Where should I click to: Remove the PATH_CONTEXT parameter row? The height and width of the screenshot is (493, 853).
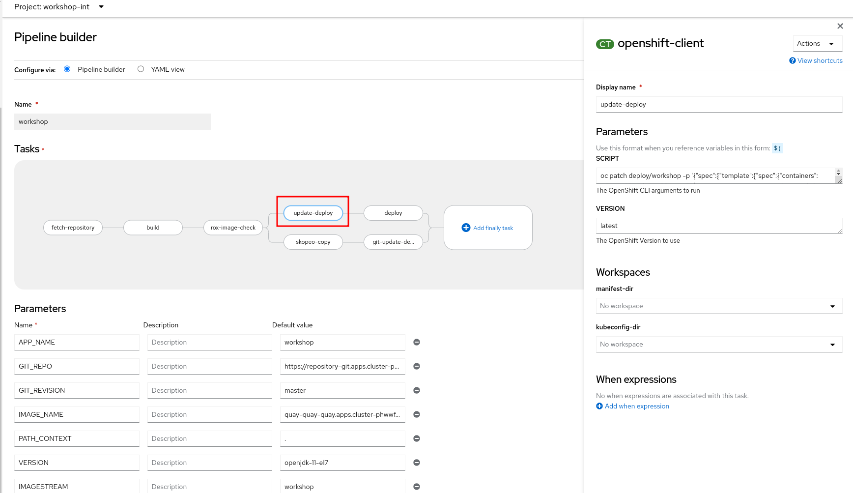coord(417,438)
